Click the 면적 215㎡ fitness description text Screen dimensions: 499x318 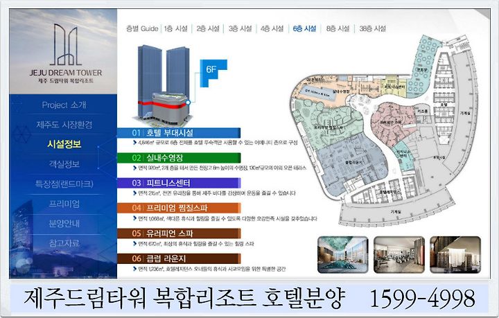pos(217,193)
